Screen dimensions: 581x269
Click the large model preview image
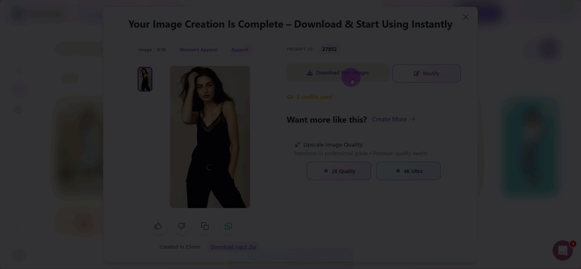tap(210, 137)
